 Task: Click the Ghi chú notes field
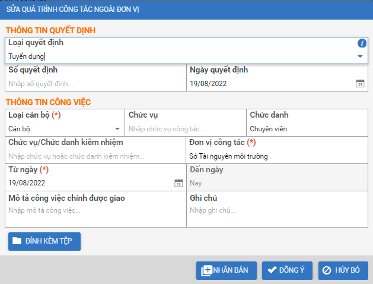(x=276, y=210)
